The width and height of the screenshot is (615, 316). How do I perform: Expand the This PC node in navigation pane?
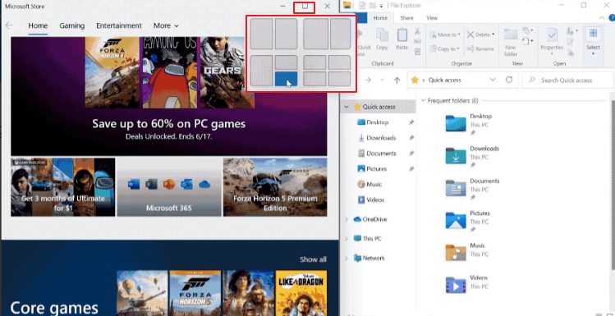347,239
